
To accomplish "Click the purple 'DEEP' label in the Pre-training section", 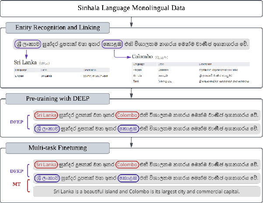I will [17, 122].
